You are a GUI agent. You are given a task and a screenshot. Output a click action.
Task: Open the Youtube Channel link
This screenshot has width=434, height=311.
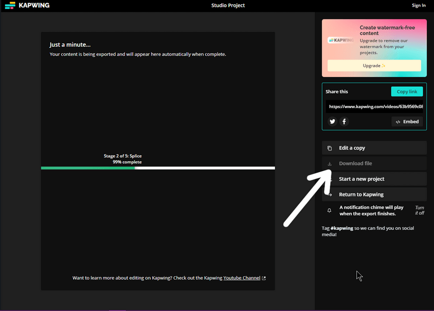[241, 278]
